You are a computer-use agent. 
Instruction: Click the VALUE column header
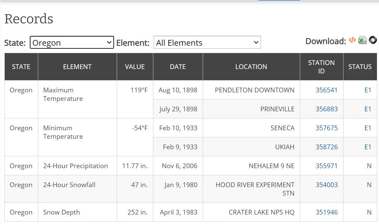coord(135,67)
